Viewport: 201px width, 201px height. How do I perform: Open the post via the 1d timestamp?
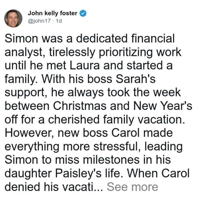pos(59,21)
